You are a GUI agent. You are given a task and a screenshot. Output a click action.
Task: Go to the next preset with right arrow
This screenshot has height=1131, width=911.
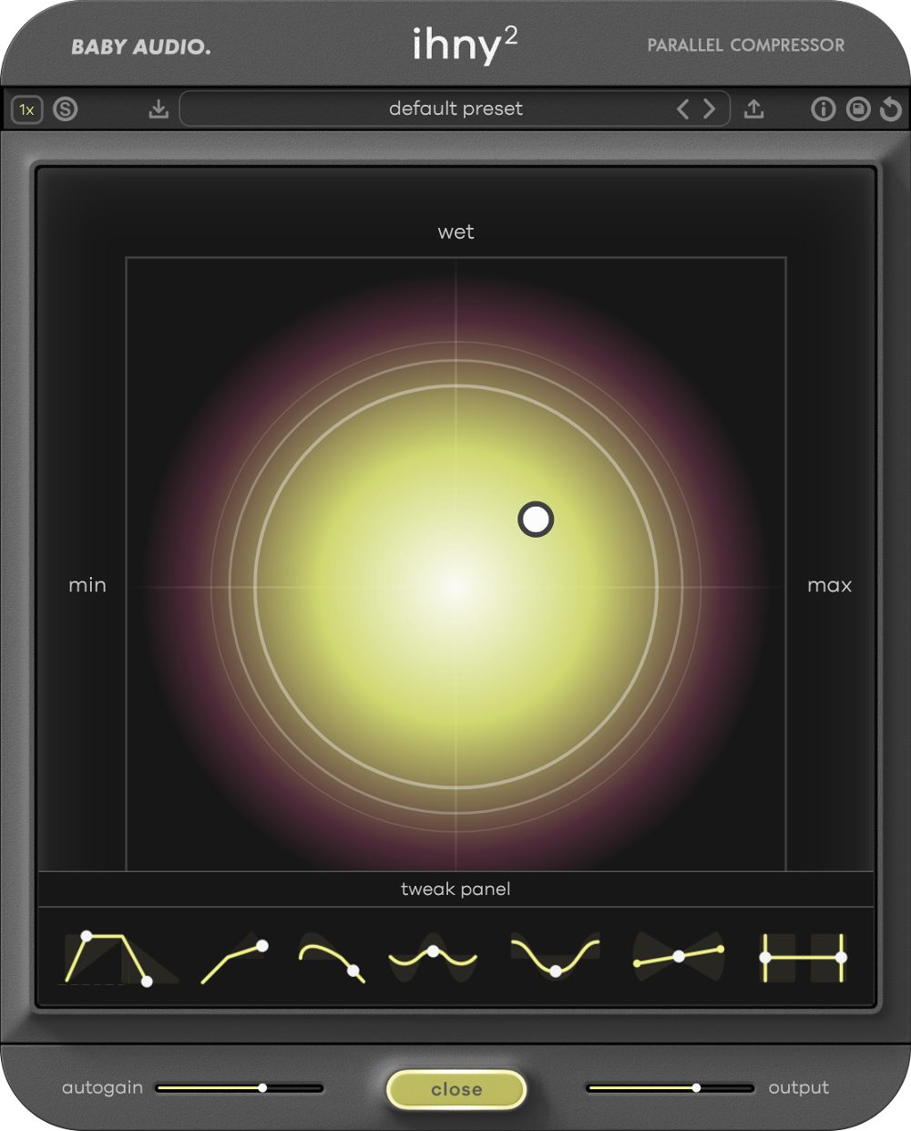pos(710,108)
